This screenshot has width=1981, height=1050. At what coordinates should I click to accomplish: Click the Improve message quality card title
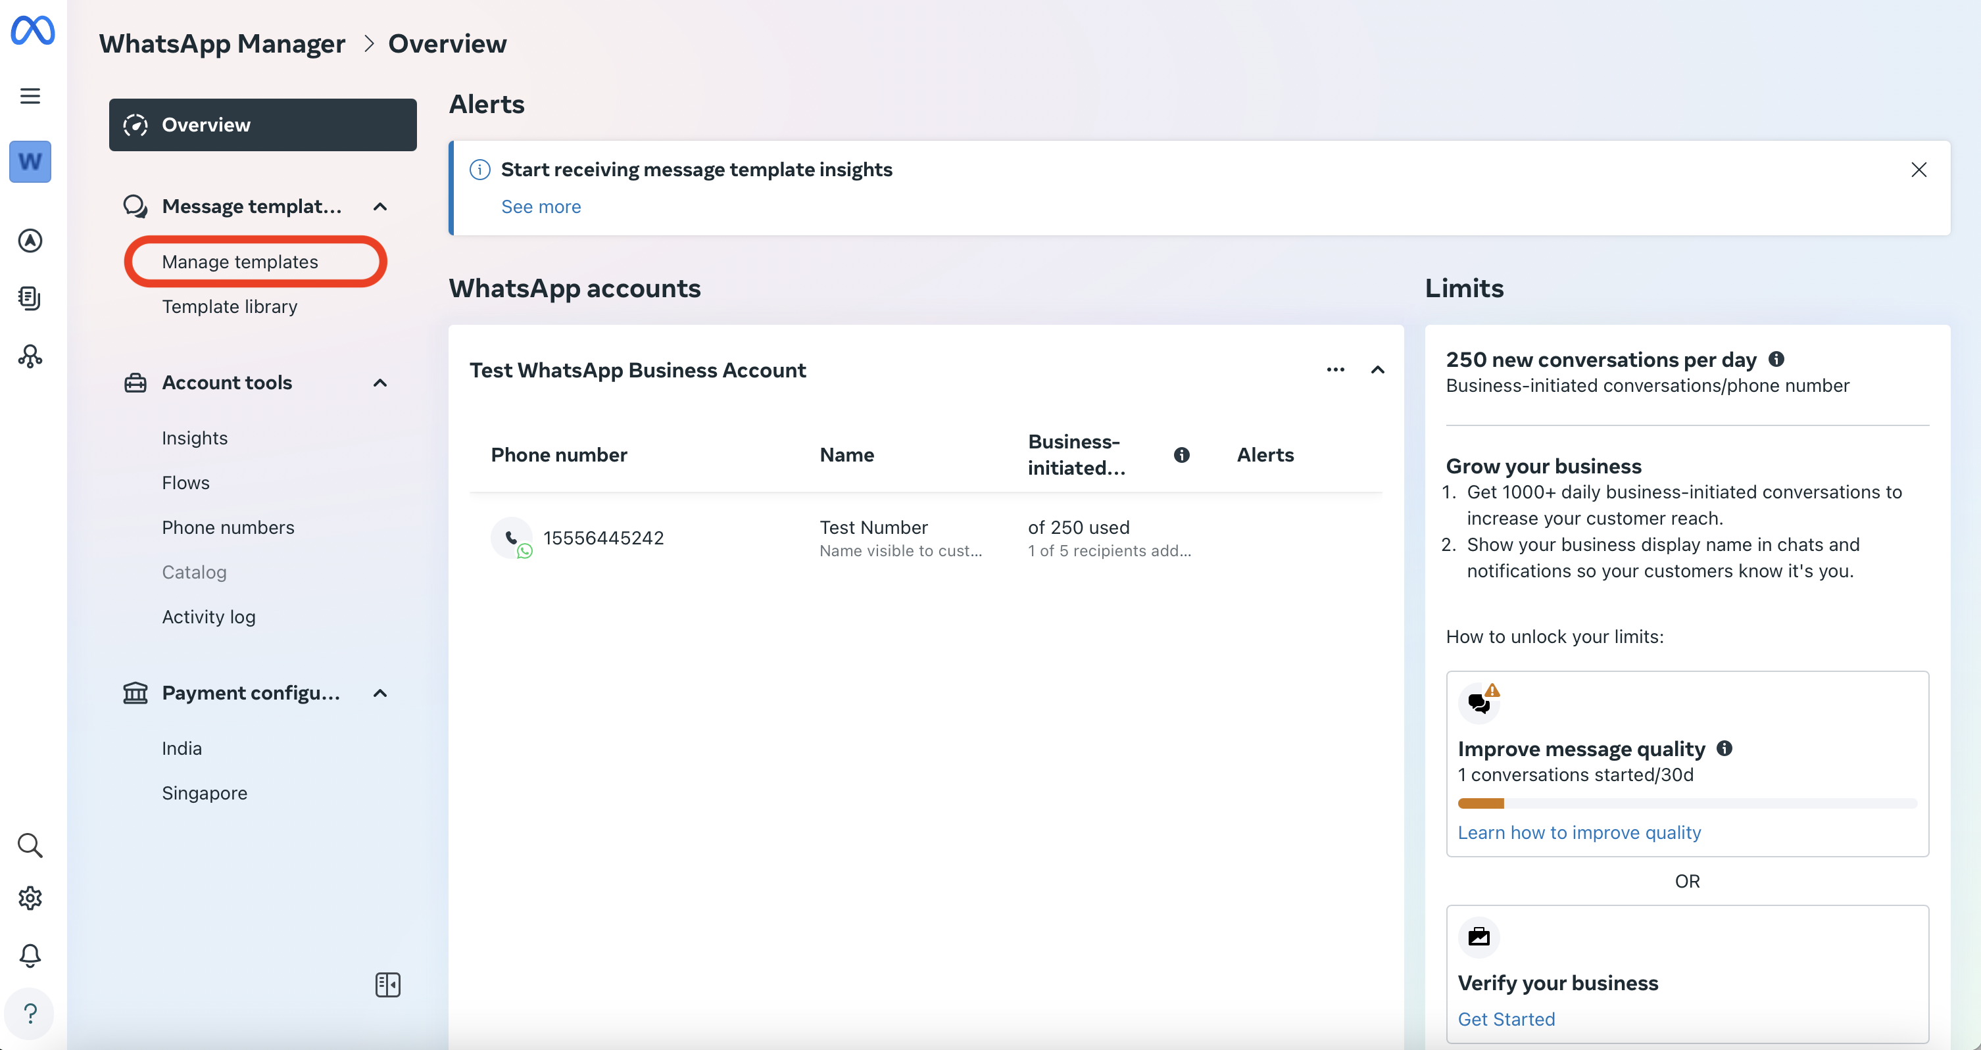[1581, 749]
